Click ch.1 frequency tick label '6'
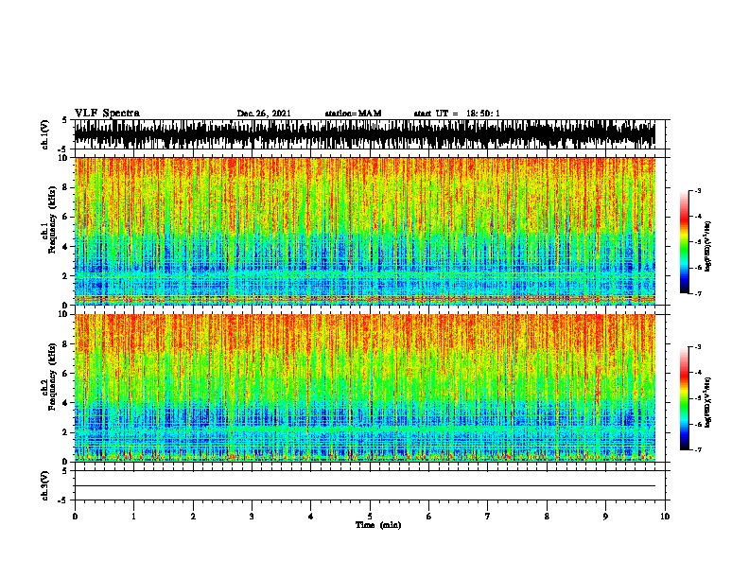 [x=65, y=217]
